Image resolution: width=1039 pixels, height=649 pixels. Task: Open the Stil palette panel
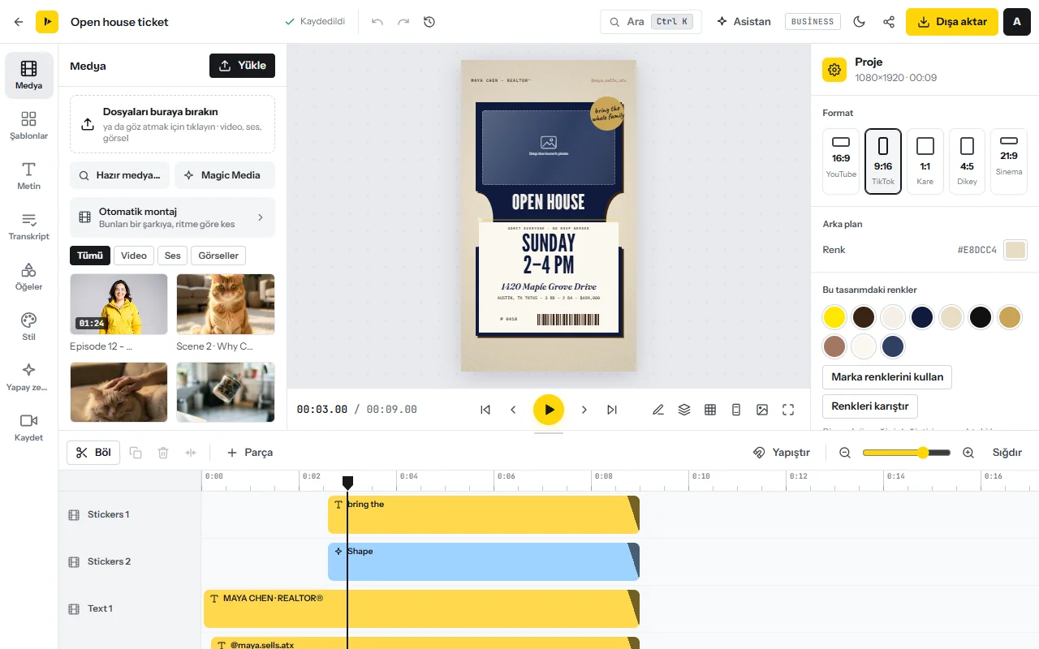pyautogui.click(x=28, y=327)
